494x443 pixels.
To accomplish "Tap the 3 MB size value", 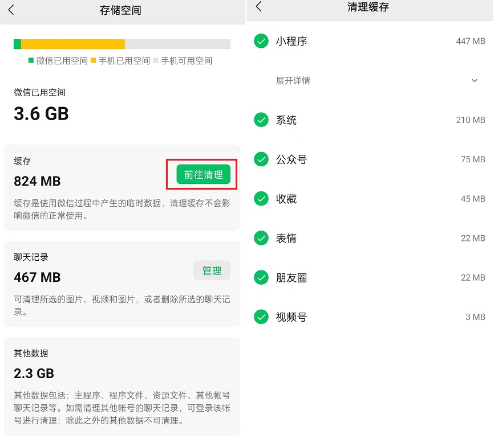I will (x=475, y=317).
